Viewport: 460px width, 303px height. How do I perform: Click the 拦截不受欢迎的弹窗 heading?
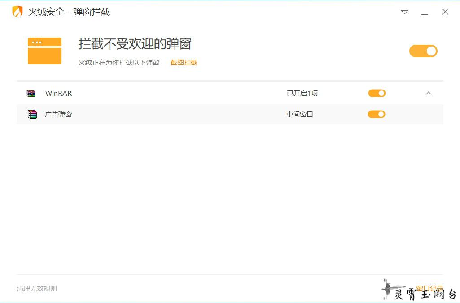pos(135,44)
